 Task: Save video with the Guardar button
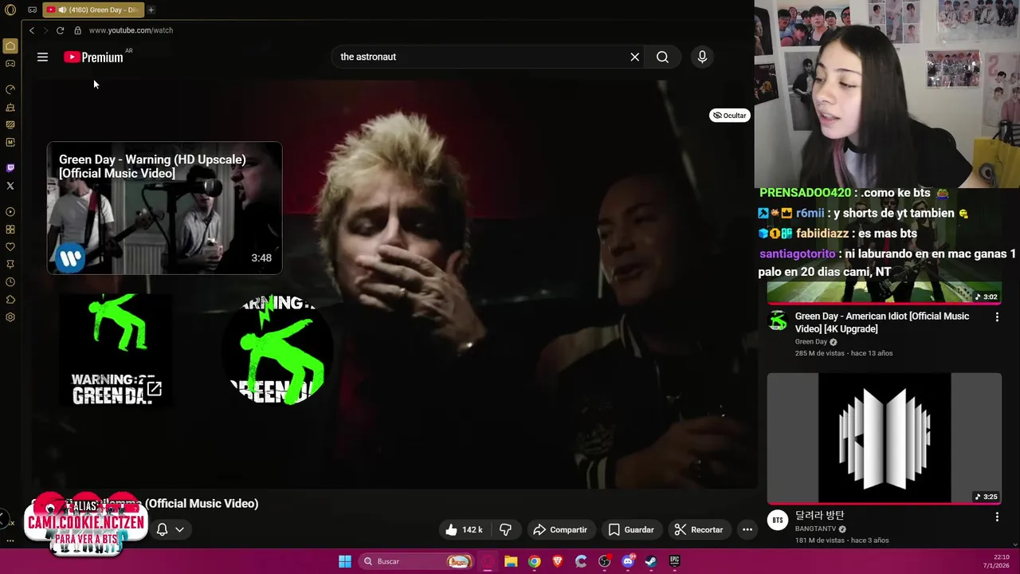631,529
